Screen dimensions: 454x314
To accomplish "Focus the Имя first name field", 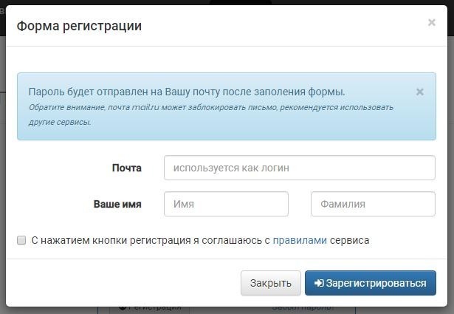I will pos(226,204).
